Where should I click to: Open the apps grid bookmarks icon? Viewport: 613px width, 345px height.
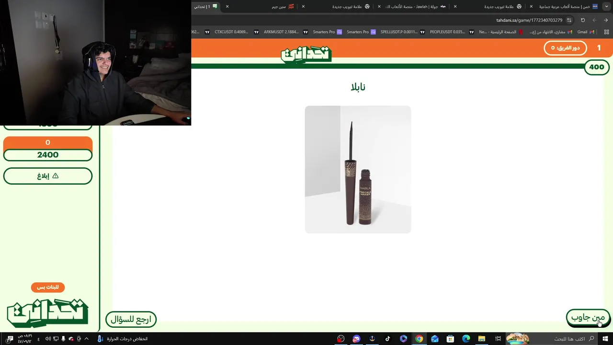(607, 32)
